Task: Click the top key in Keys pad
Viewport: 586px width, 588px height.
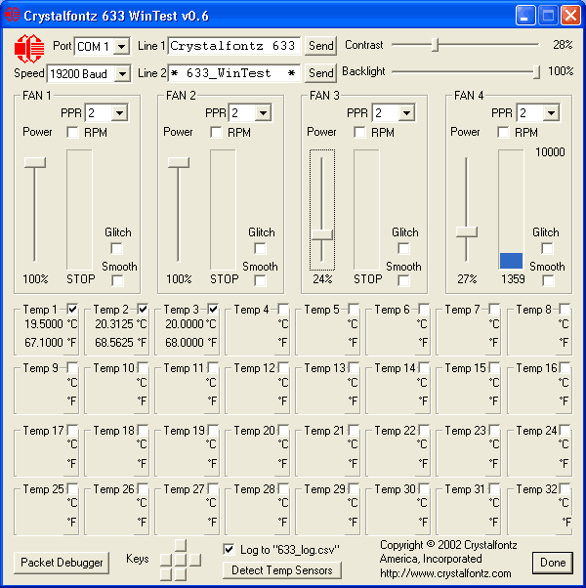Action: [x=181, y=545]
